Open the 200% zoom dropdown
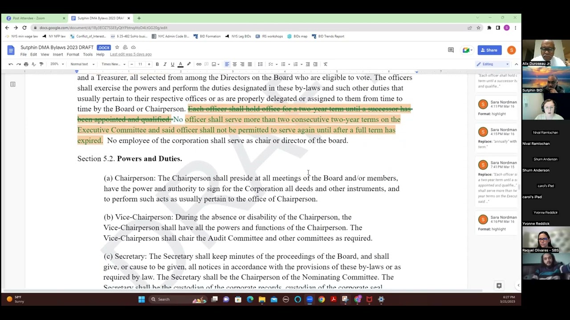570x320 pixels. click(57, 64)
